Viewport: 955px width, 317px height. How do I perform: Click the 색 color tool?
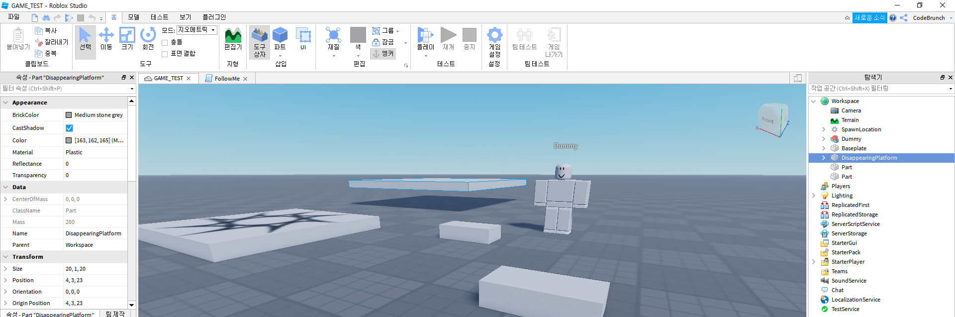(358, 39)
